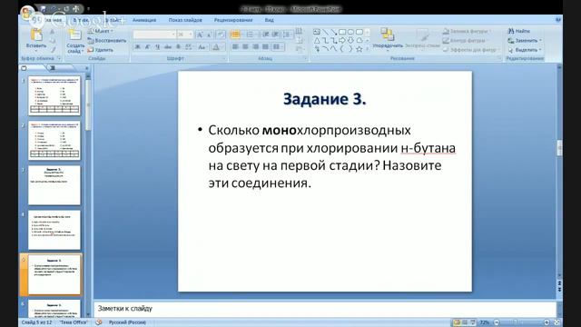The image size is (581, 327).
Task: Select the Triangle shape in gallery
Action: tap(317, 40)
